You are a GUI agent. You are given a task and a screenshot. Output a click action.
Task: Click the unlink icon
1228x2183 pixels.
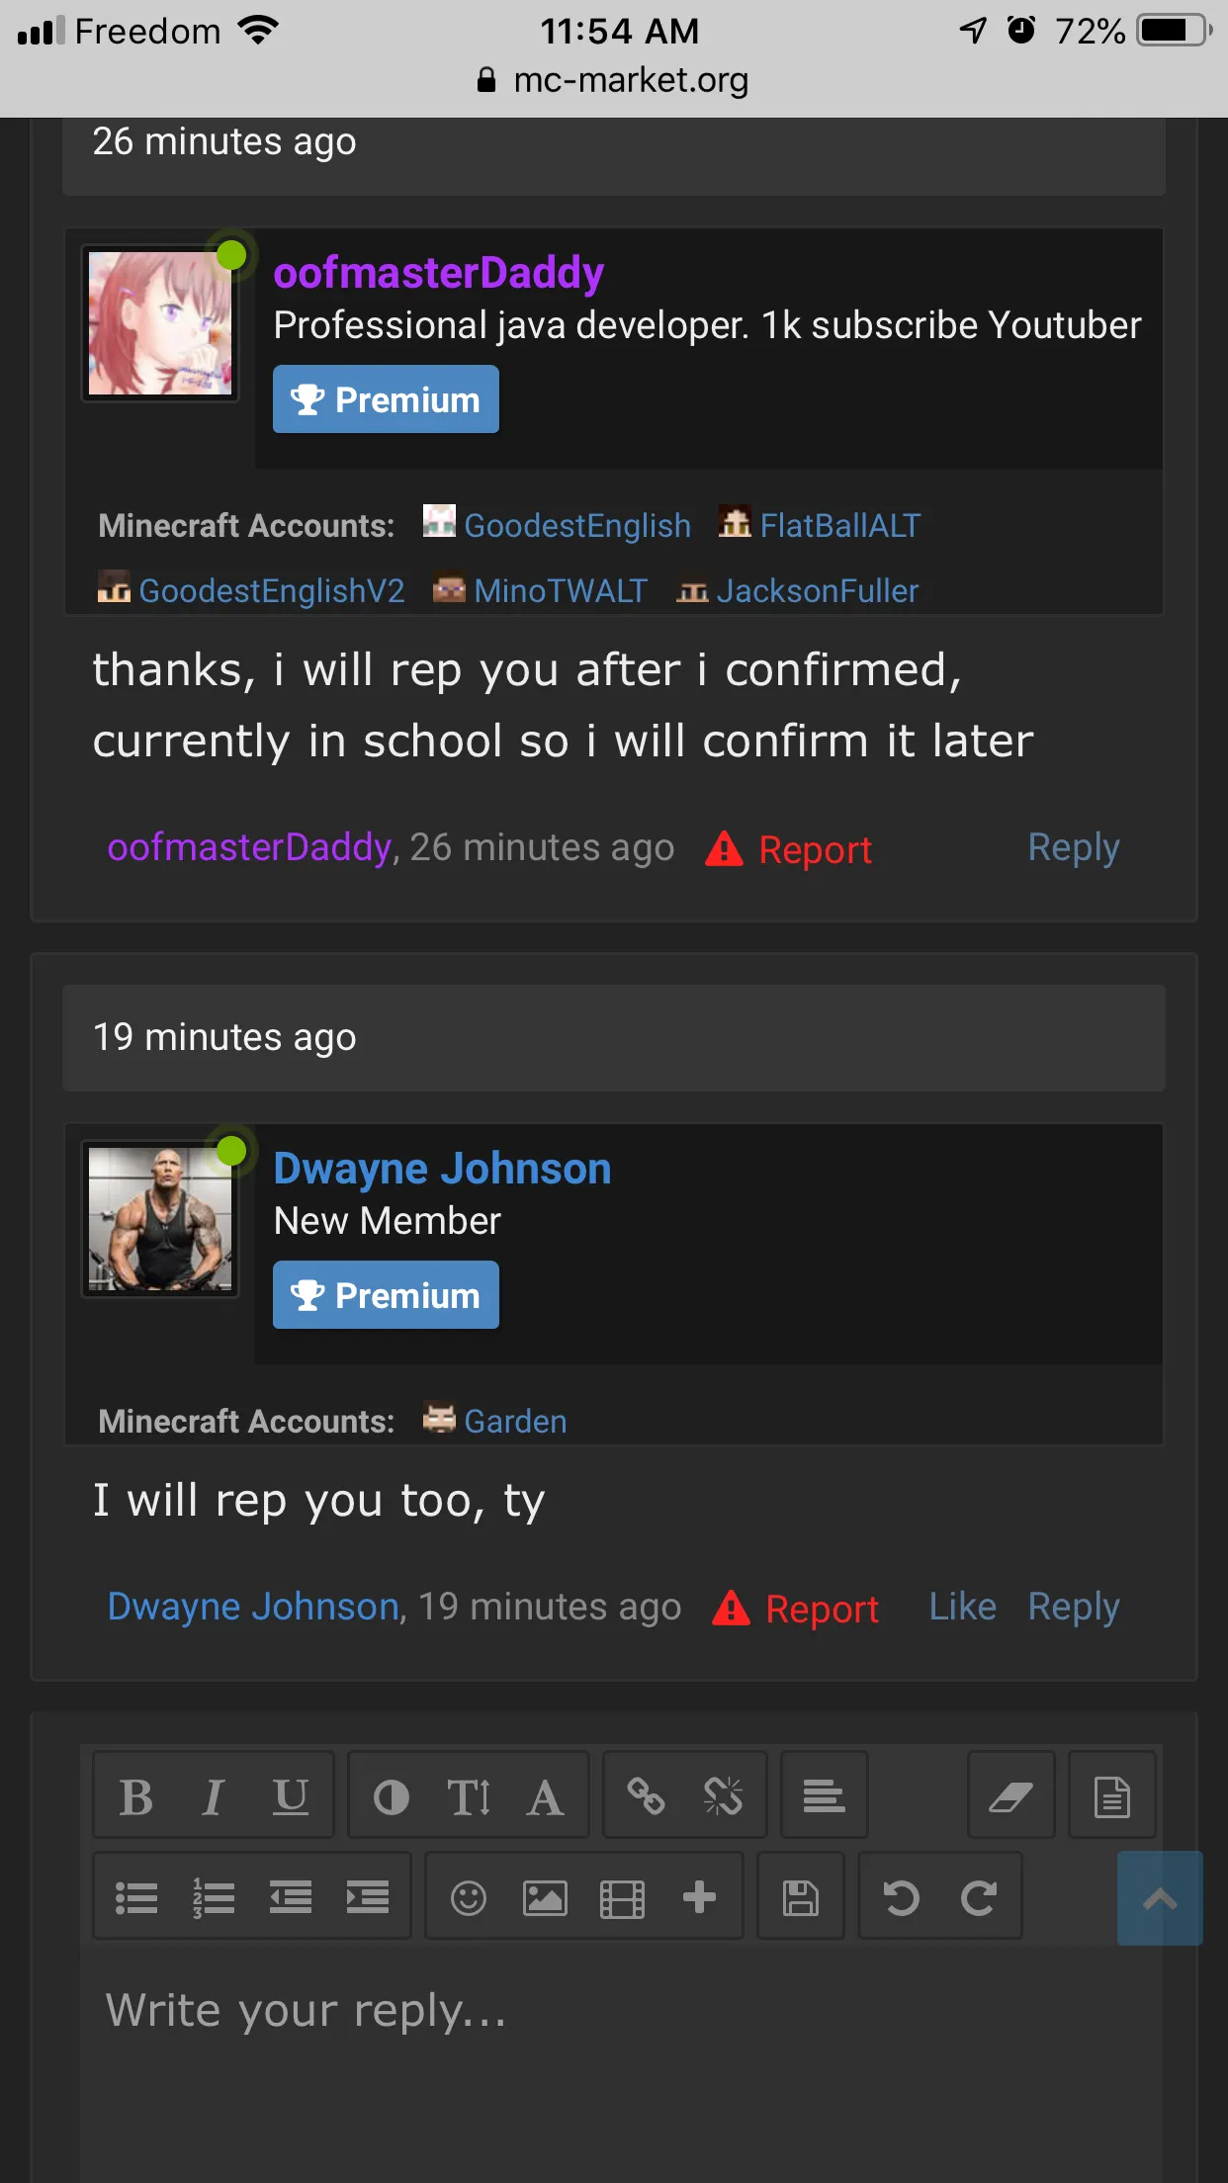pos(723,1796)
